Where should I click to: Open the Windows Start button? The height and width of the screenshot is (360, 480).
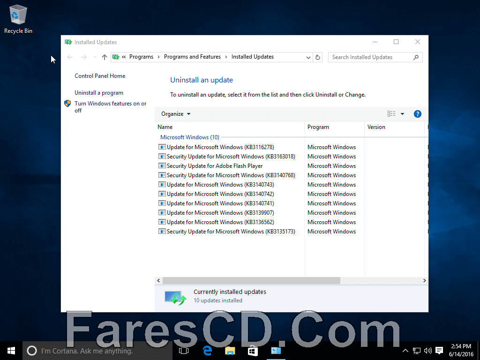(x=11, y=351)
